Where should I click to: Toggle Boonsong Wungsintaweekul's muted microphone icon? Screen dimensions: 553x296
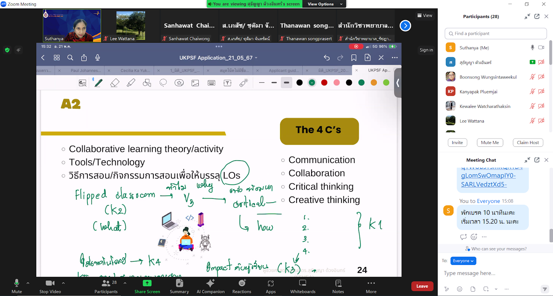pyautogui.click(x=533, y=77)
